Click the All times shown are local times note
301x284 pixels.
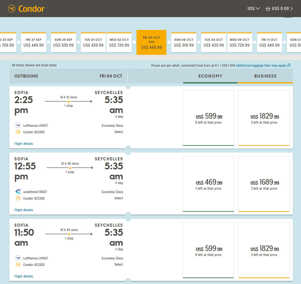tap(34, 65)
